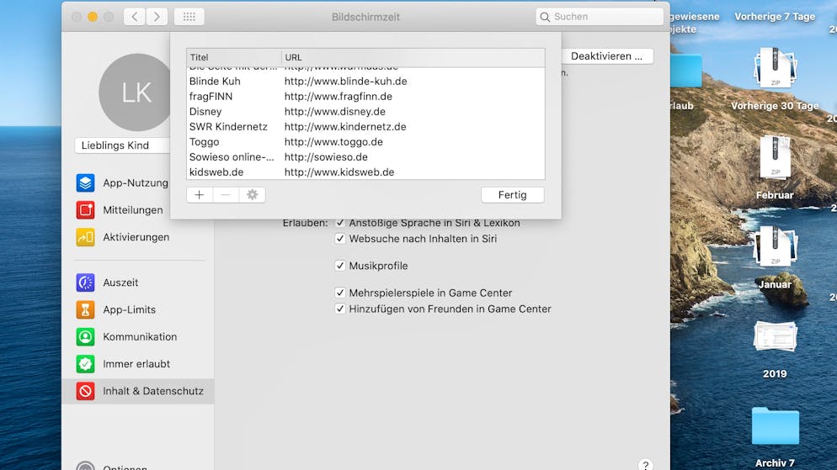Show all preferences via grid button
837x470 pixels.
click(189, 17)
